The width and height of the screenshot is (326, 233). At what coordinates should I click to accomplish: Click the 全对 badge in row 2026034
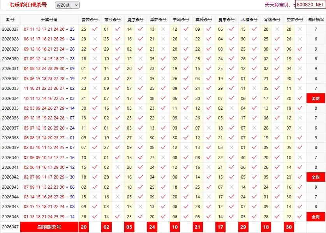(x=315, y=98)
